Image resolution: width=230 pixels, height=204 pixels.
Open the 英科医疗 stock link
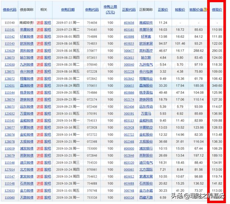point(146,51)
